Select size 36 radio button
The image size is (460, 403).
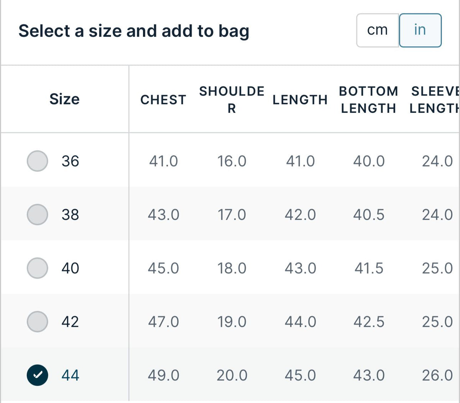click(37, 161)
